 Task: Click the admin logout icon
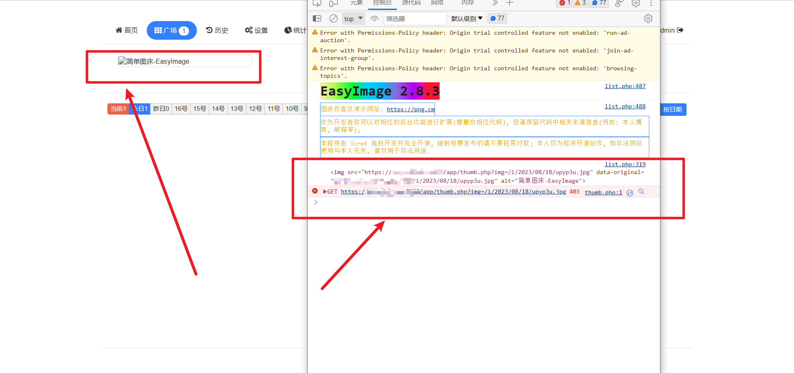680,30
